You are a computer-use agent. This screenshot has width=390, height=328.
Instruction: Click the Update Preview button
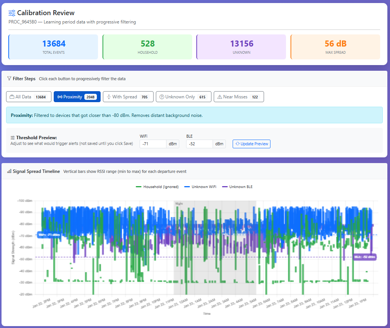(251, 144)
